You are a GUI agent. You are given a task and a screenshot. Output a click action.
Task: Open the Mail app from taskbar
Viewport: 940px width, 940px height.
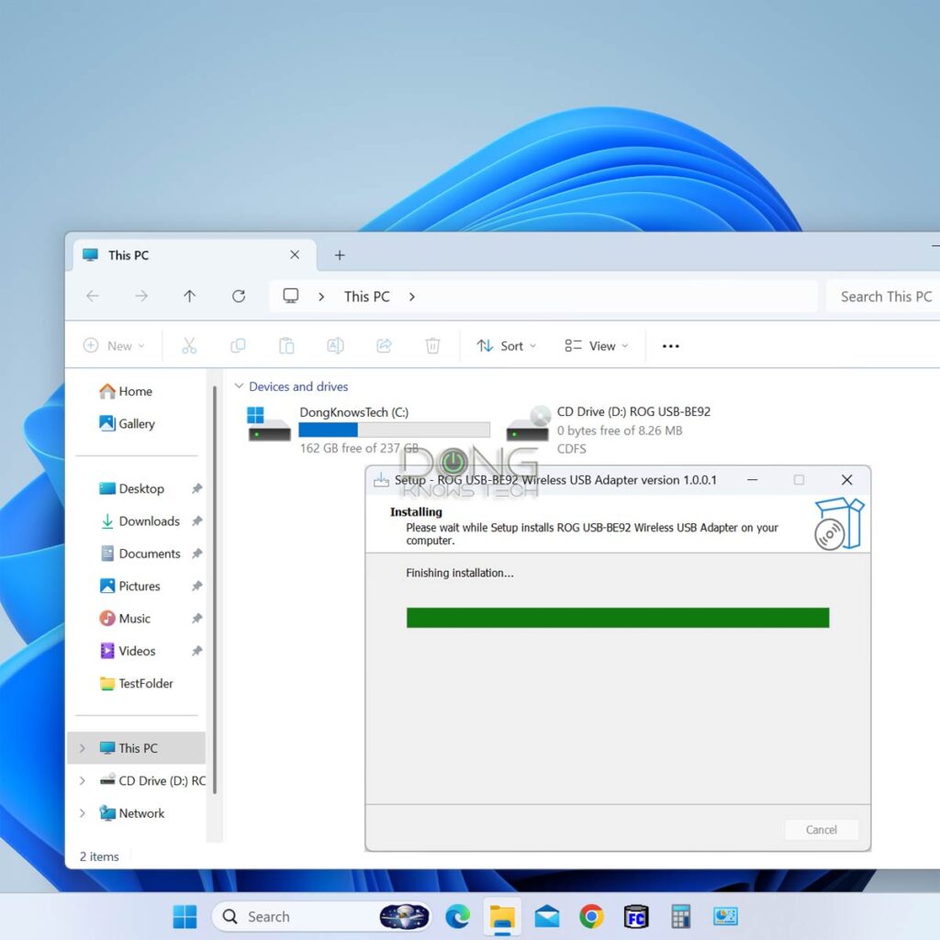click(547, 917)
